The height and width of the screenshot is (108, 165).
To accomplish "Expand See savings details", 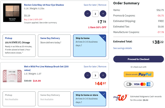I will [x=122, y=48].
